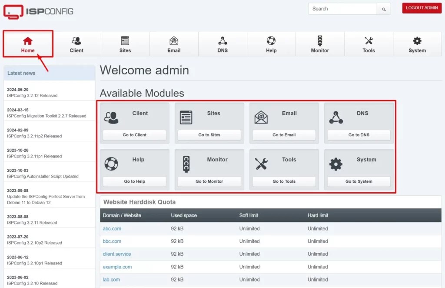Click the Tools module card wrench icon

(x=261, y=164)
